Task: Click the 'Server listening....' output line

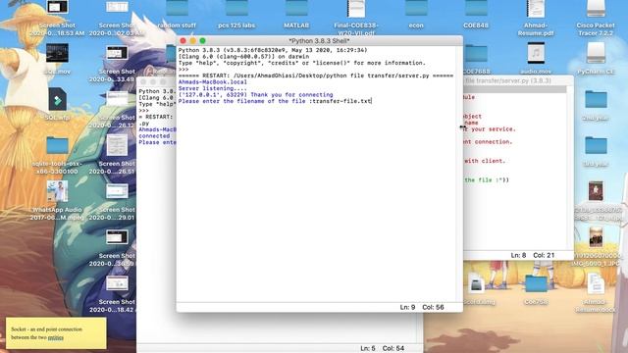Action: [x=213, y=88]
